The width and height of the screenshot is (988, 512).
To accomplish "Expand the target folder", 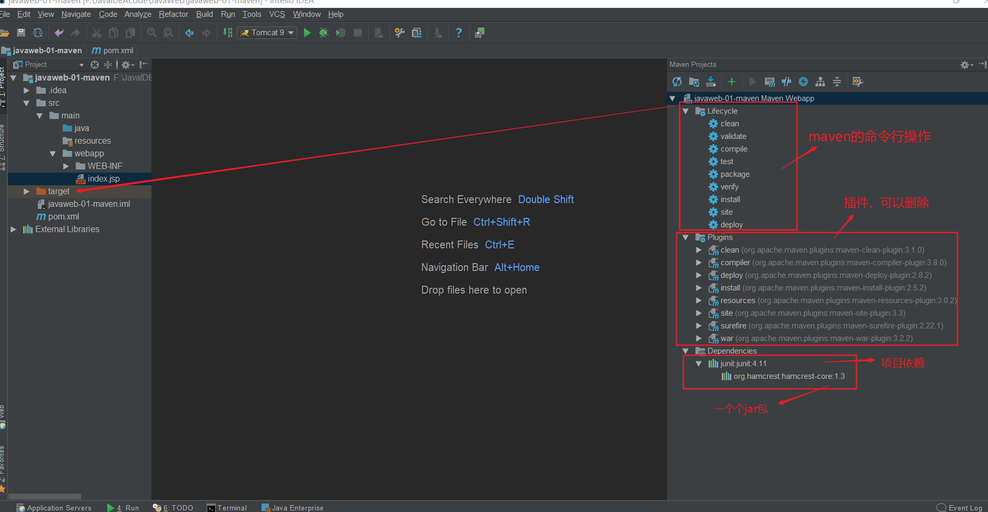I will pyautogui.click(x=26, y=191).
